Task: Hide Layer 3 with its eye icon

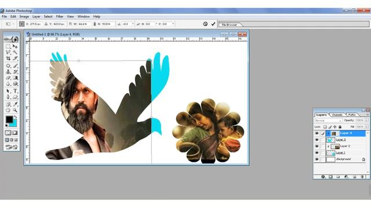Action: [317, 140]
